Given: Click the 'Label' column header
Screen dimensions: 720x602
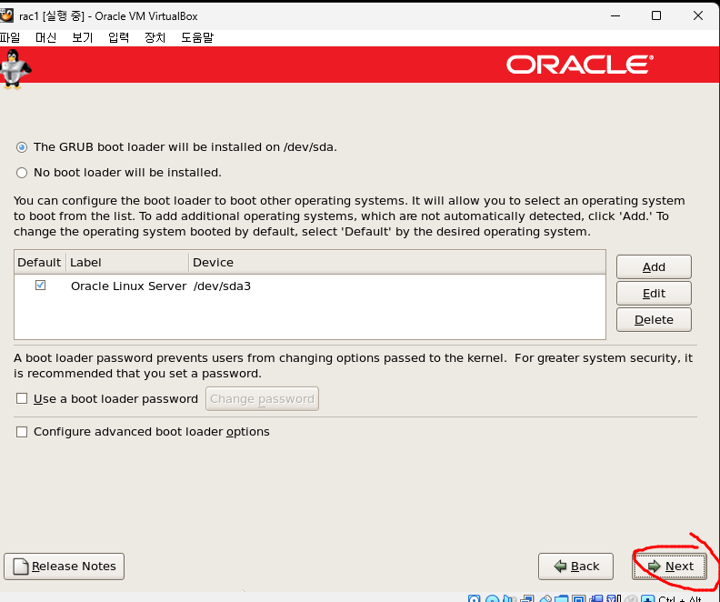Looking at the screenshot, I should tap(127, 262).
